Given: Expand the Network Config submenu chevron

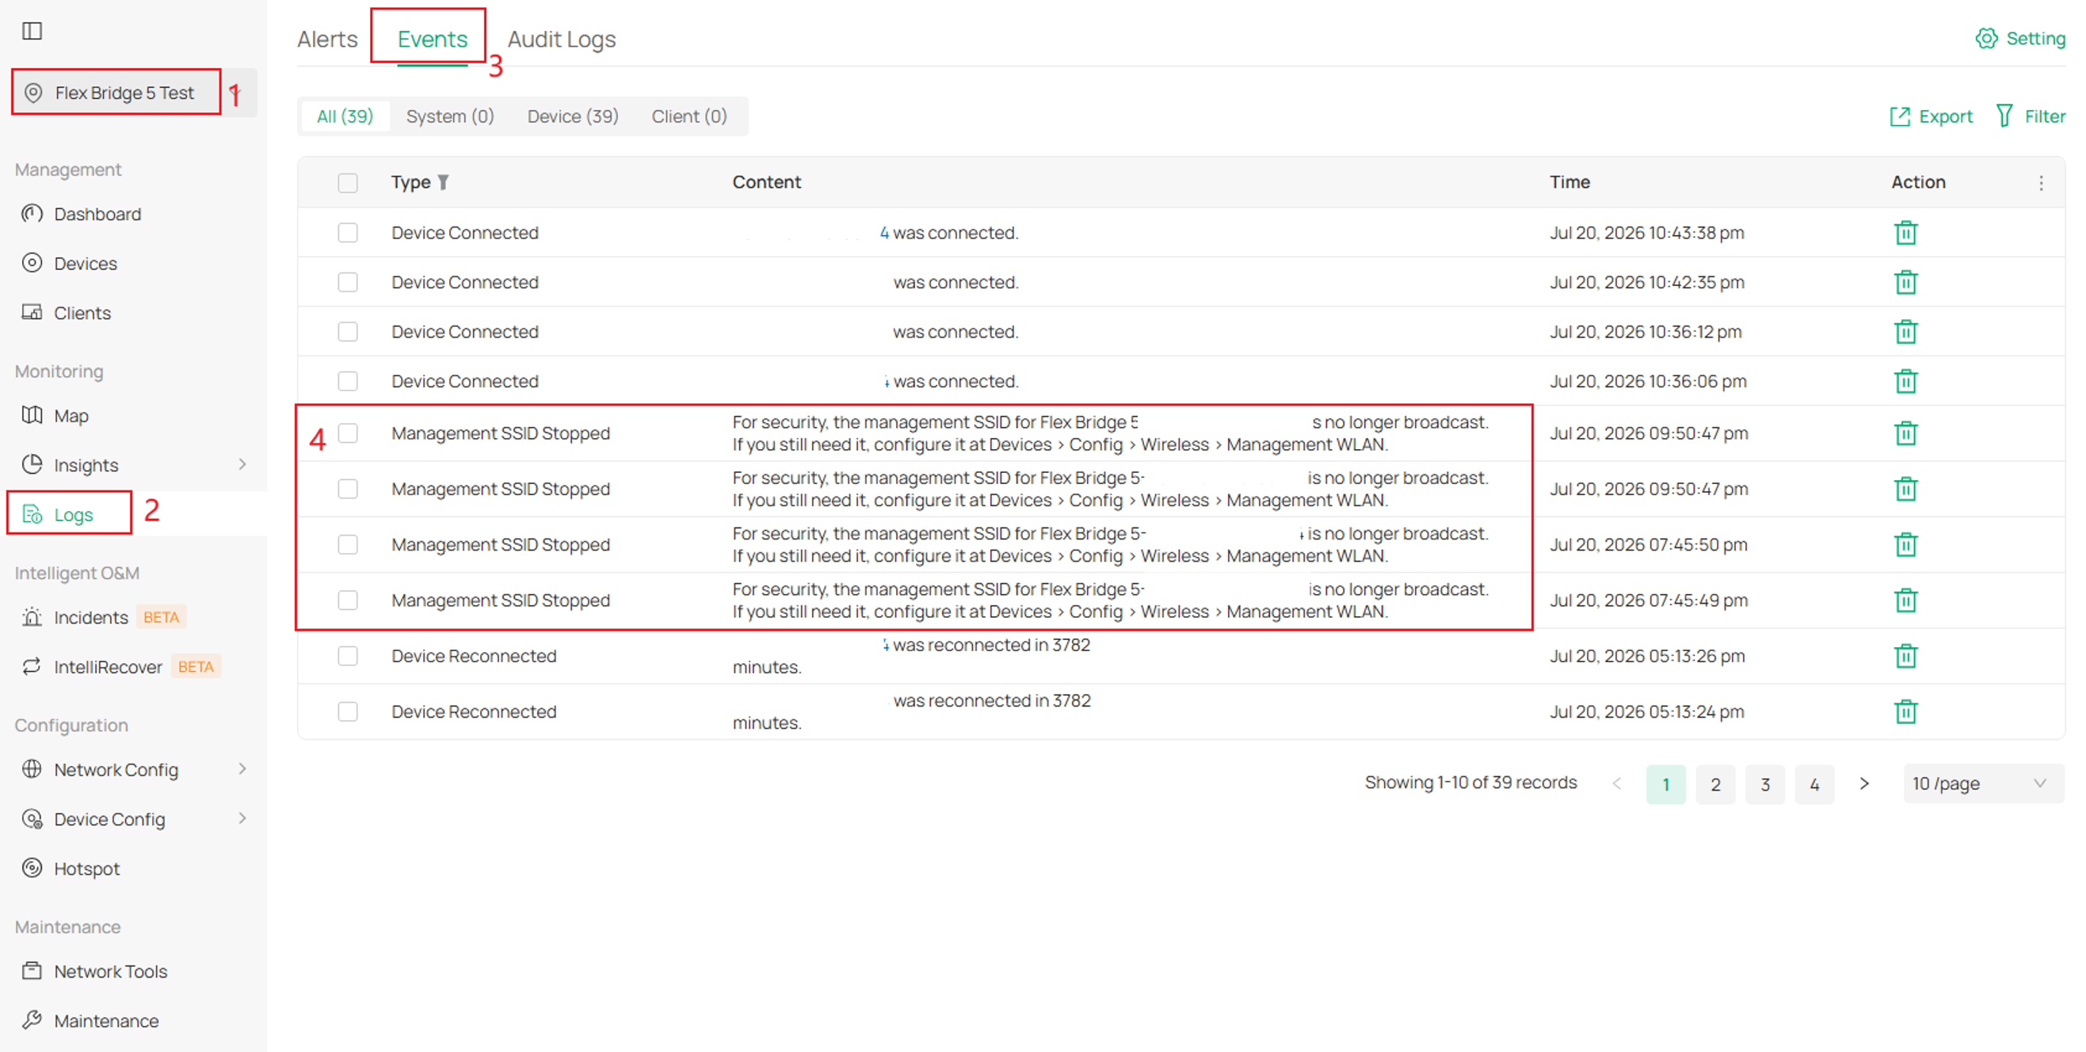Looking at the screenshot, I should pos(242,768).
